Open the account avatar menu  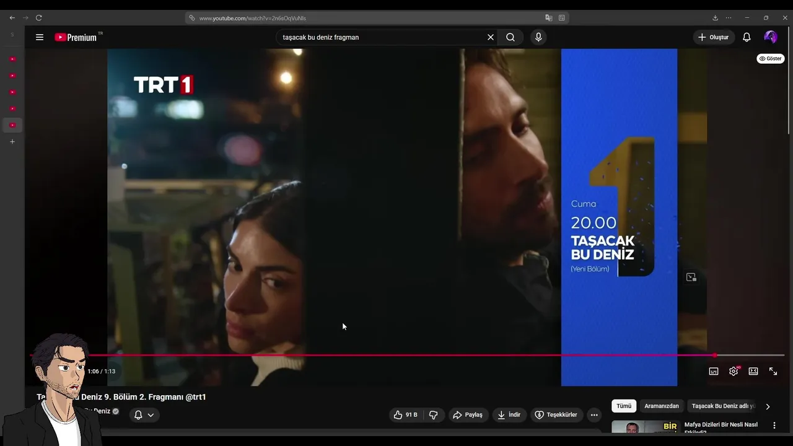coord(771,37)
